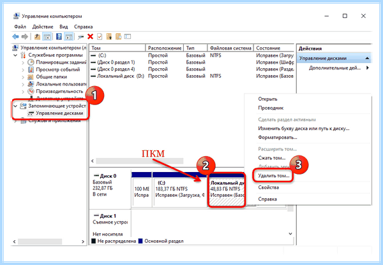Image resolution: width=383 pixels, height=265 pixels.
Task: Select the Локальный диск (D:) volume row
Action: click(192, 76)
